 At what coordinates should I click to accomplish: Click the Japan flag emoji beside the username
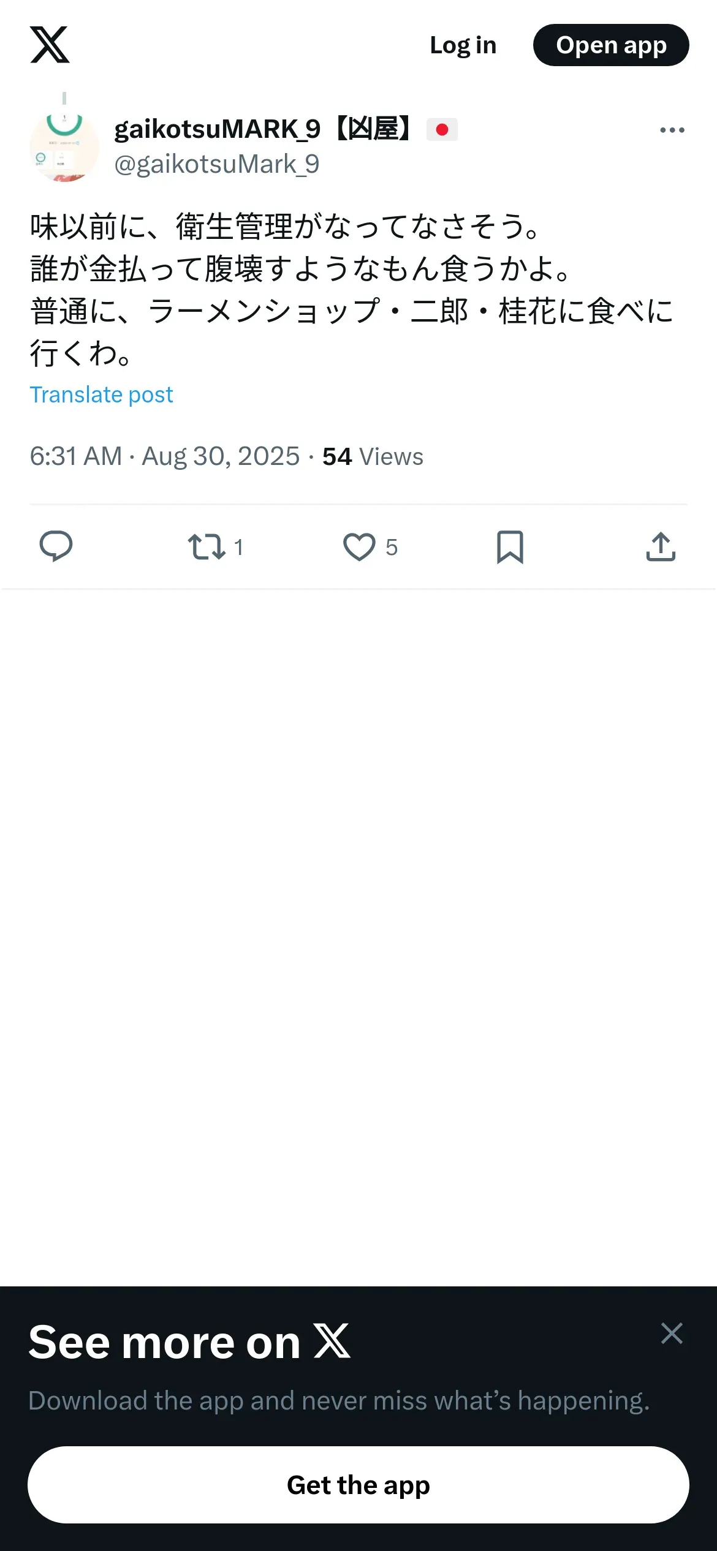(x=442, y=130)
